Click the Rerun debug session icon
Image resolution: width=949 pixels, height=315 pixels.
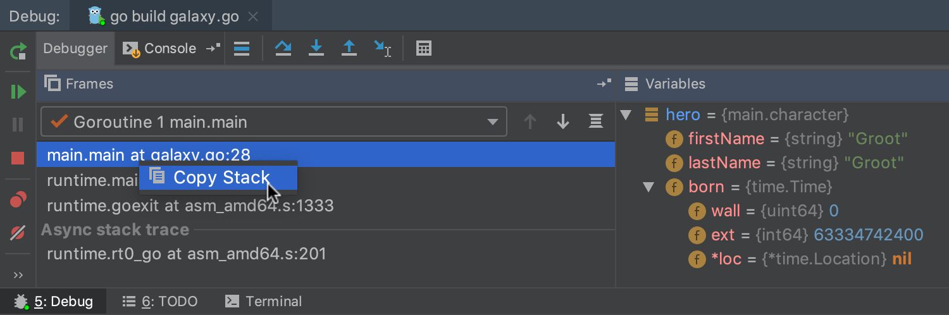[x=18, y=50]
